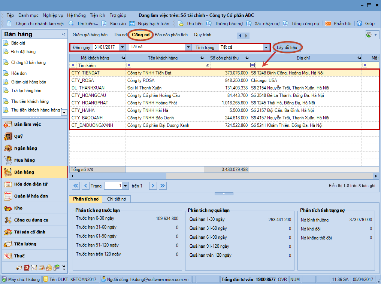Click the Tìm kiếm magnifier icon
381x284 pixels.
click(72, 24)
